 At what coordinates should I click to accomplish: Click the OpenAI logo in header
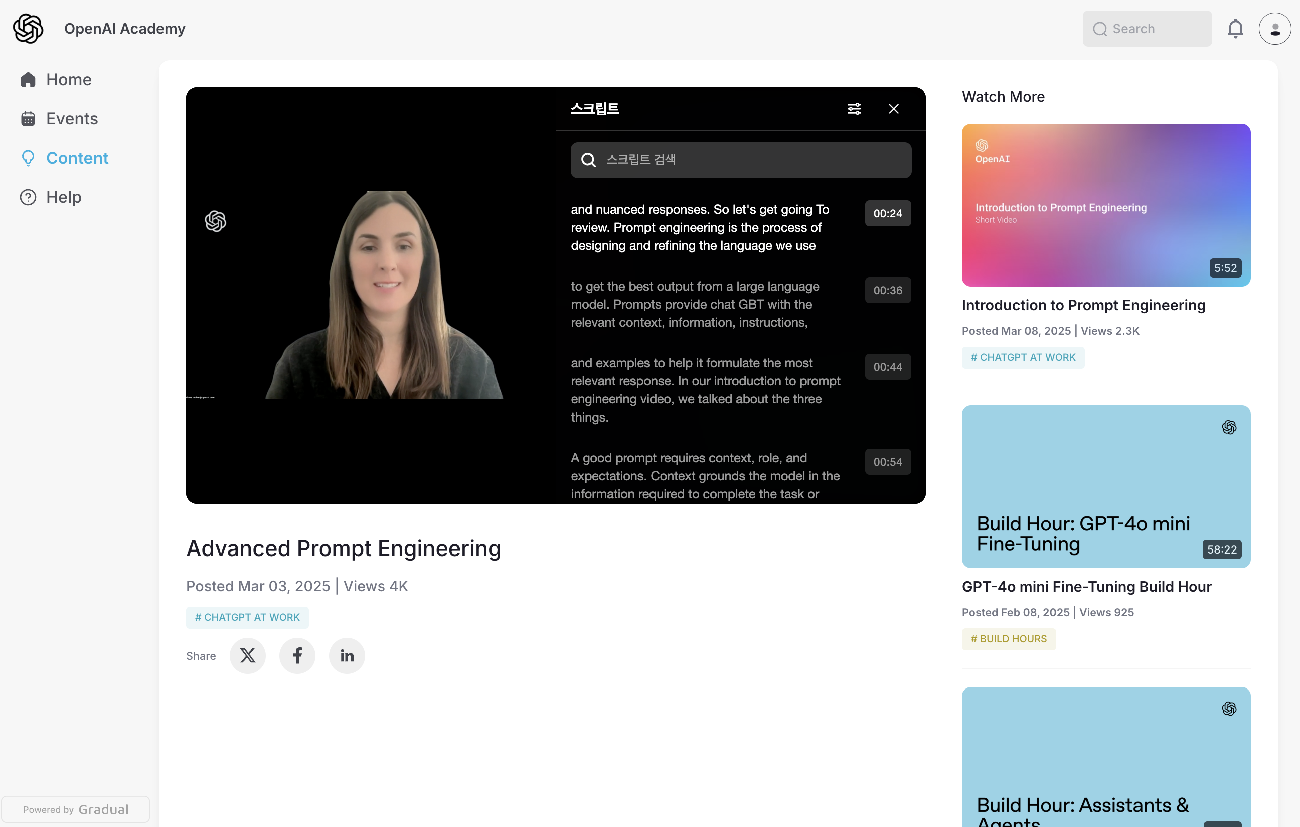(28, 29)
